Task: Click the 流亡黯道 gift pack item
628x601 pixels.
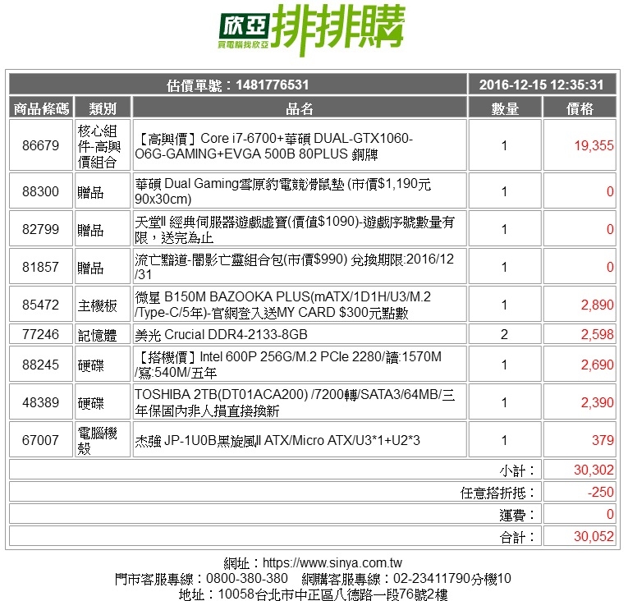Action: (x=300, y=266)
